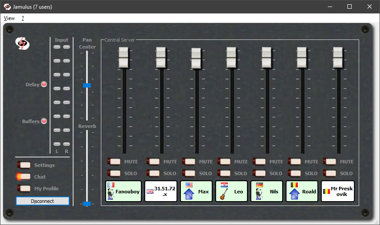The height and width of the screenshot is (225, 380).
Task: Click the UK flag on 31.51.72.x tag
Action: tap(150, 192)
